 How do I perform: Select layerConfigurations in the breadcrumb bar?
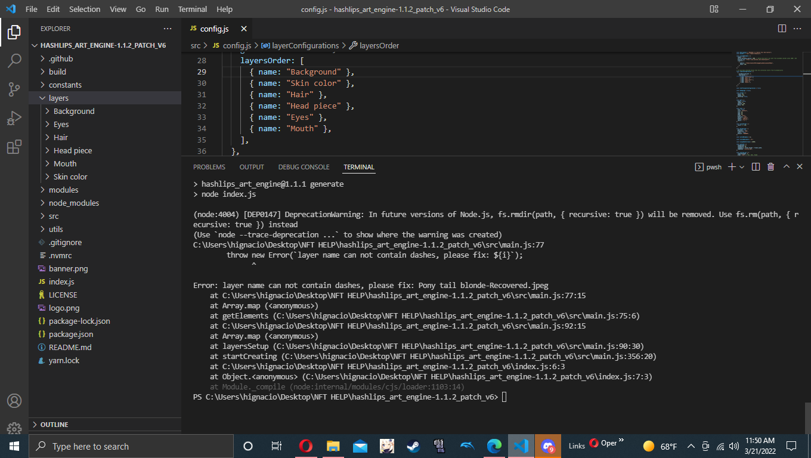305,45
